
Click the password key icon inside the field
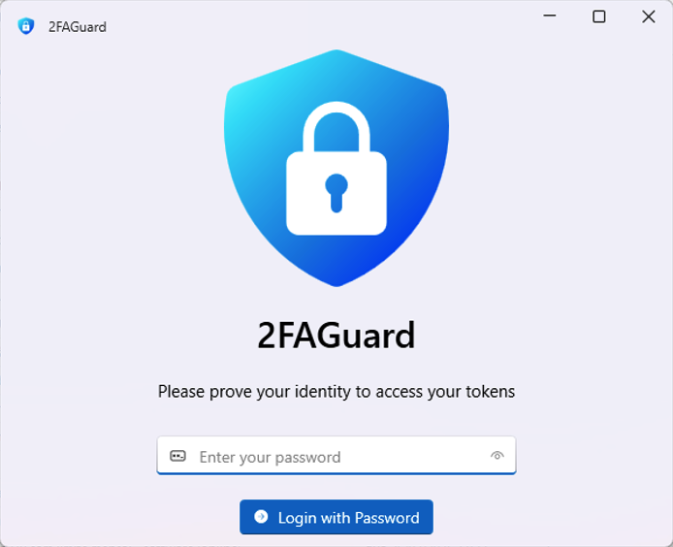[x=177, y=456]
